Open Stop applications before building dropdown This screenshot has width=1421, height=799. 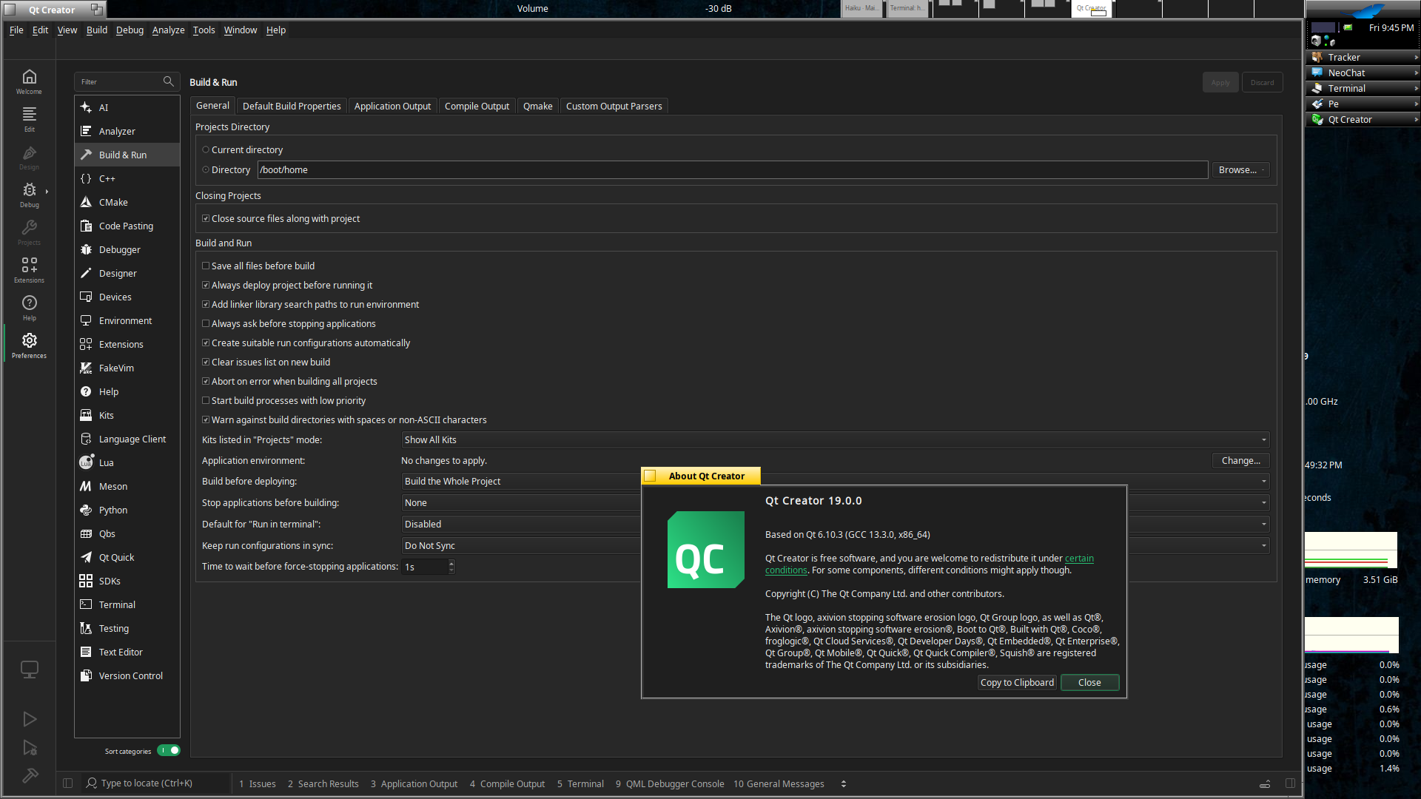coord(836,502)
